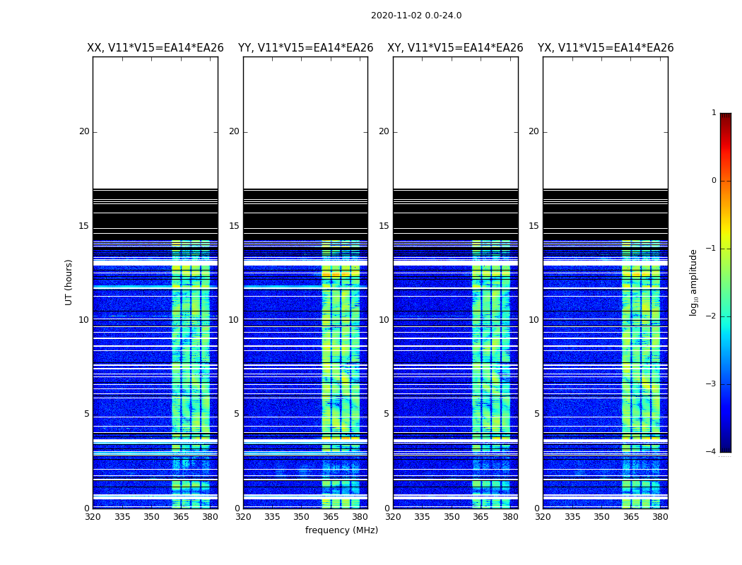Click the colorbar near the 0 tick
The height and width of the screenshot is (565, 742).
(726, 181)
